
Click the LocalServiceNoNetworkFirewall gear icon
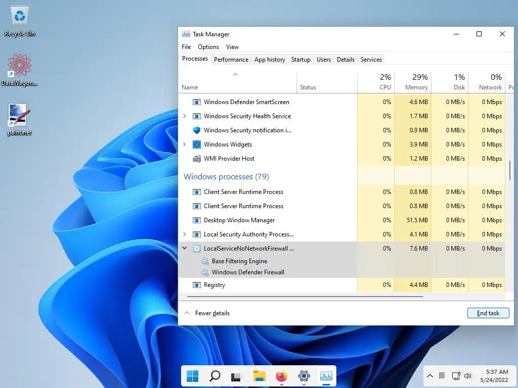click(197, 249)
